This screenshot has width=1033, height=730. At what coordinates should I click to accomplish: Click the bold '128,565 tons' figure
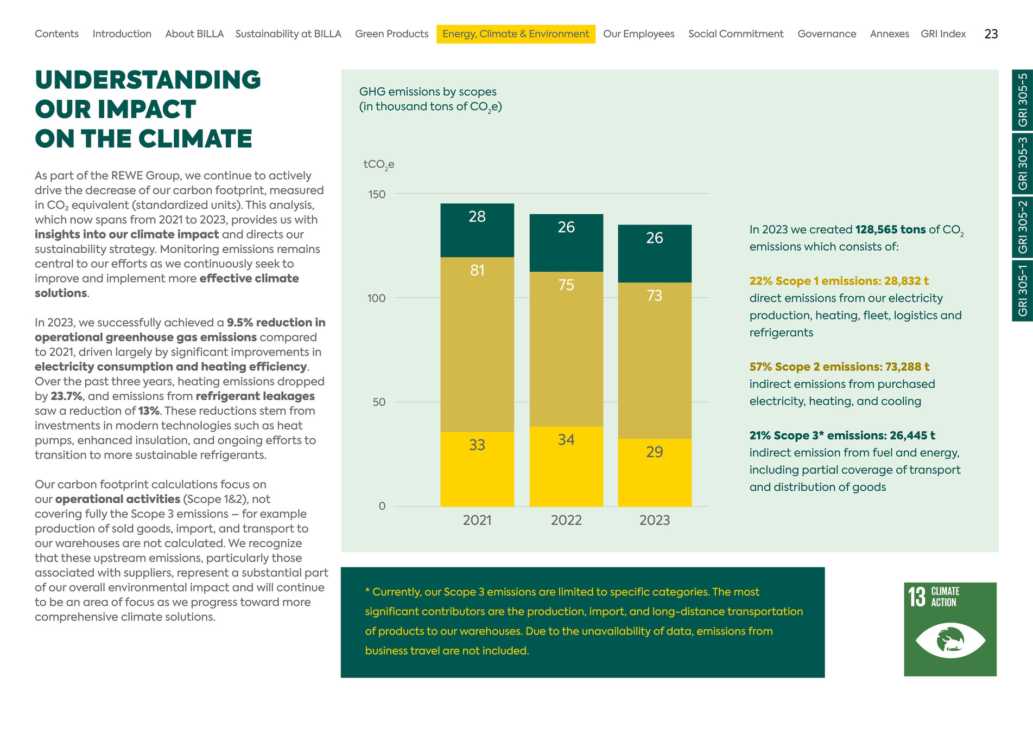(890, 229)
